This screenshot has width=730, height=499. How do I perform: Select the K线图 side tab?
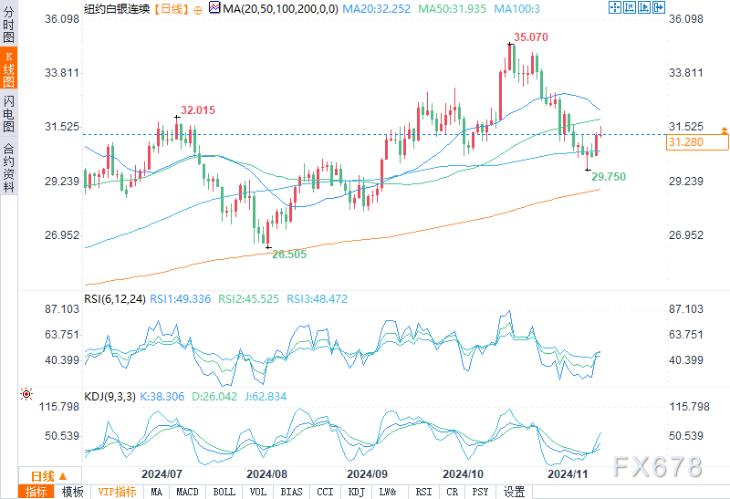pos(9,69)
